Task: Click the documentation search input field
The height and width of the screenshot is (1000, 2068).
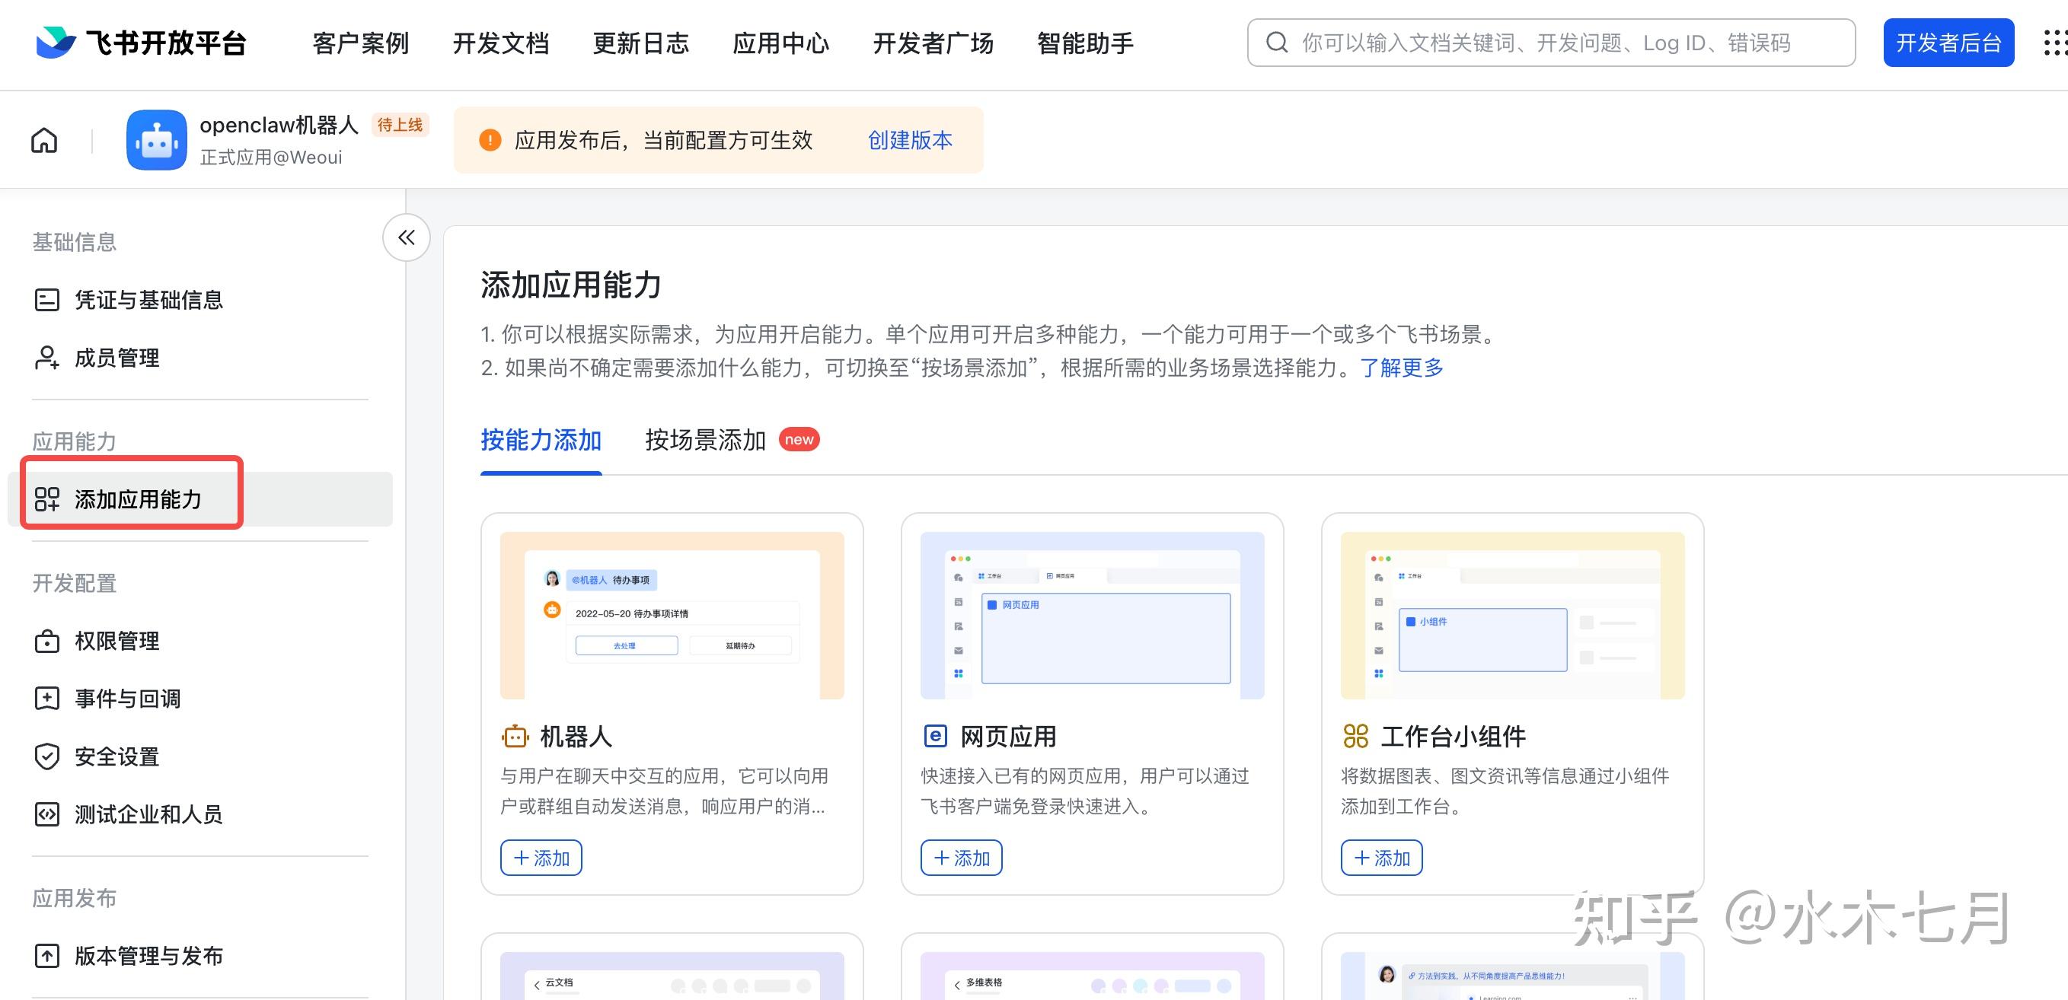Action: 1549,43
